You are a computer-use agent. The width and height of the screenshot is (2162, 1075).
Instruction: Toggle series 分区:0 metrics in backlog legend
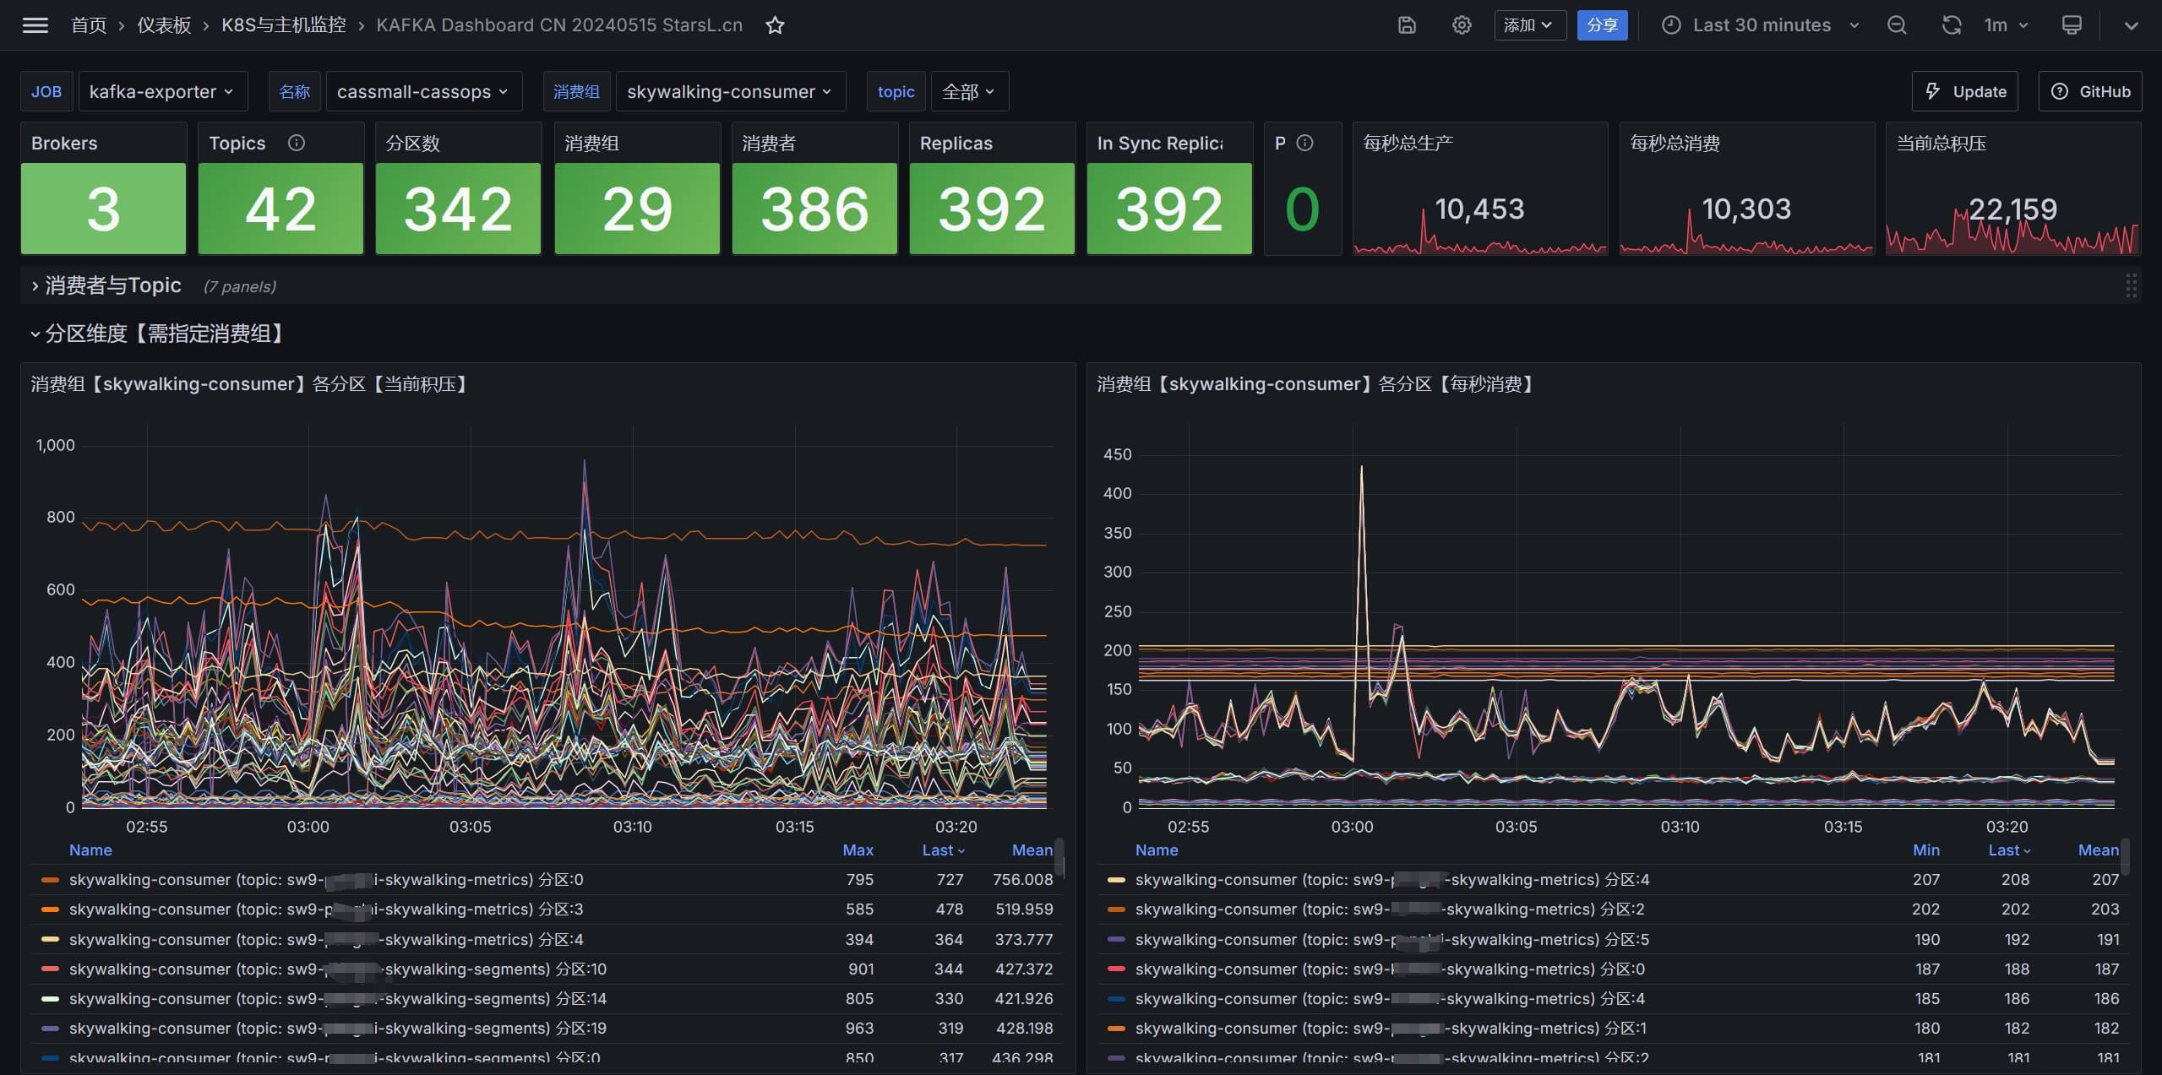click(x=325, y=880)
